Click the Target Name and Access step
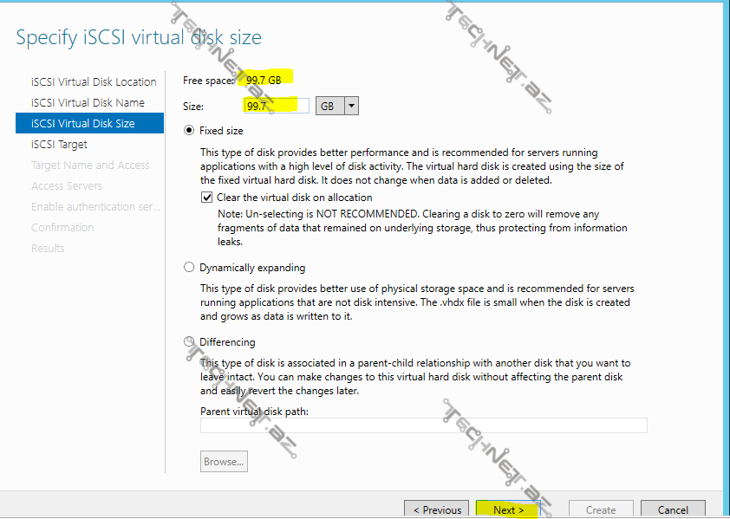Screen dimensions: 730x519 [90, 165]
